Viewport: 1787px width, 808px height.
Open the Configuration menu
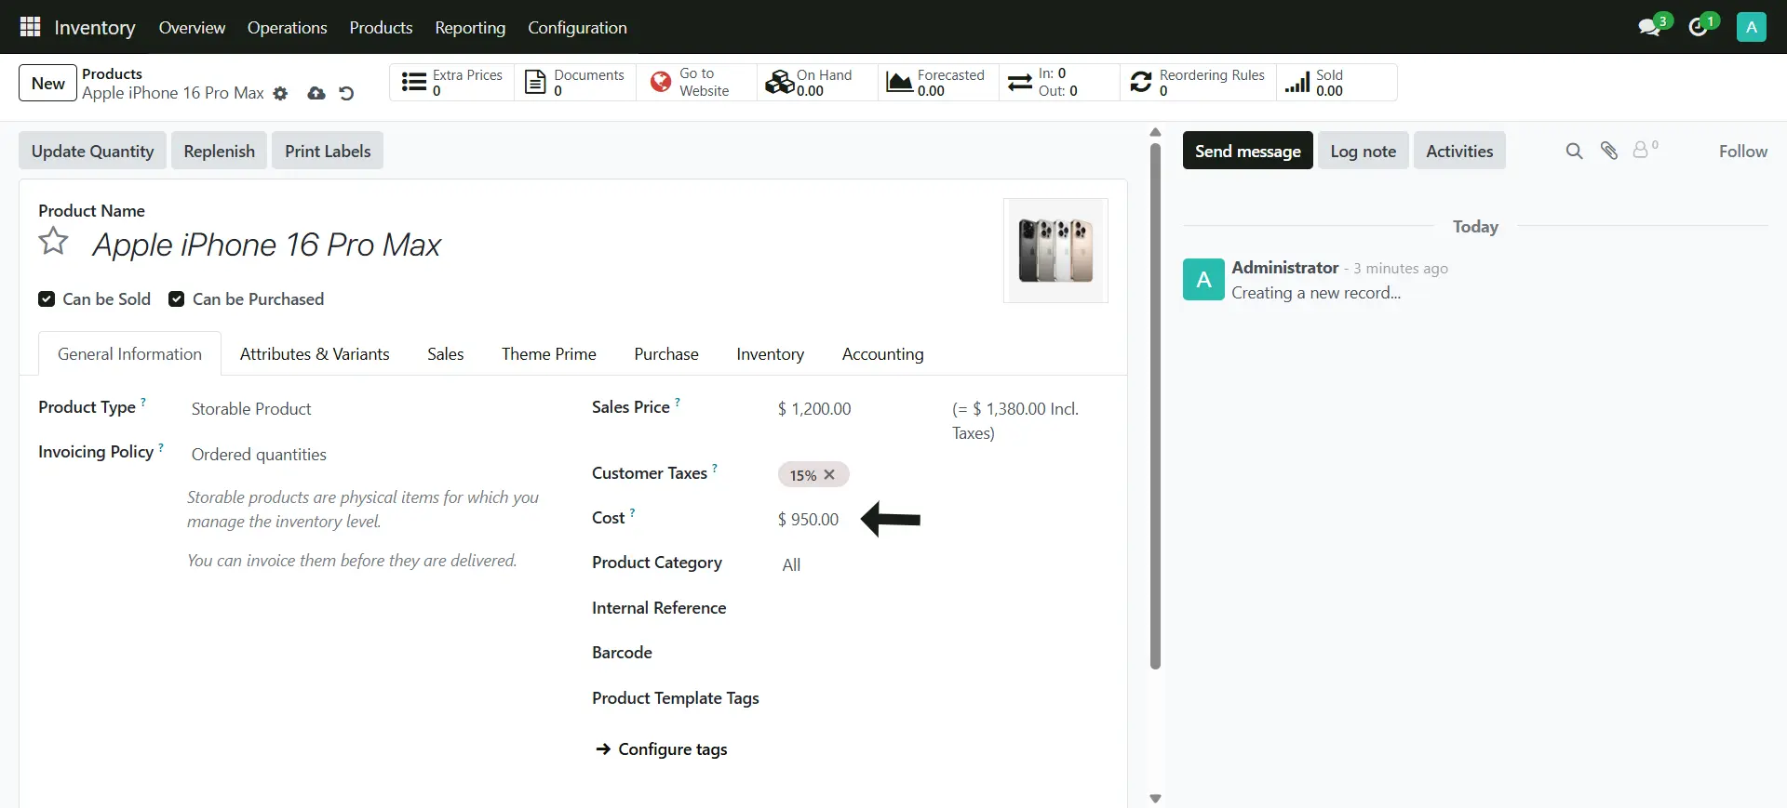tap(577, 28)
